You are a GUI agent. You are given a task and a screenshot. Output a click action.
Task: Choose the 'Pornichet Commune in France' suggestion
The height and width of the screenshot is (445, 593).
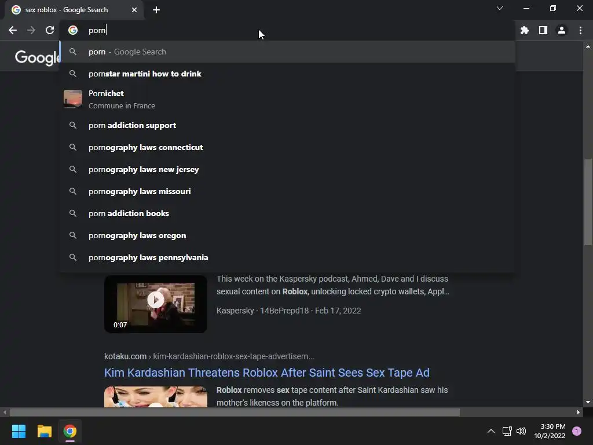[287, 99]
